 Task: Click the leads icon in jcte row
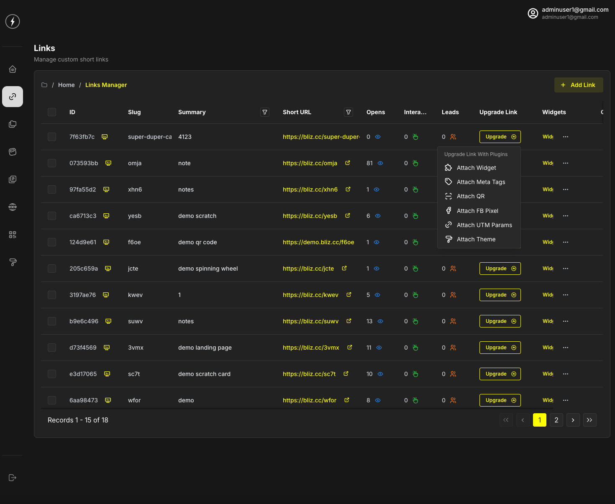(453, 269)
